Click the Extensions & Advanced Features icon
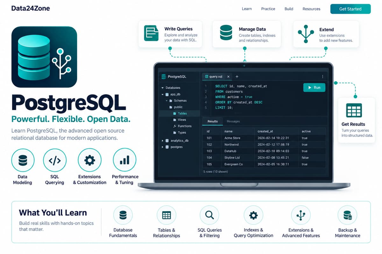 (301, 215)
